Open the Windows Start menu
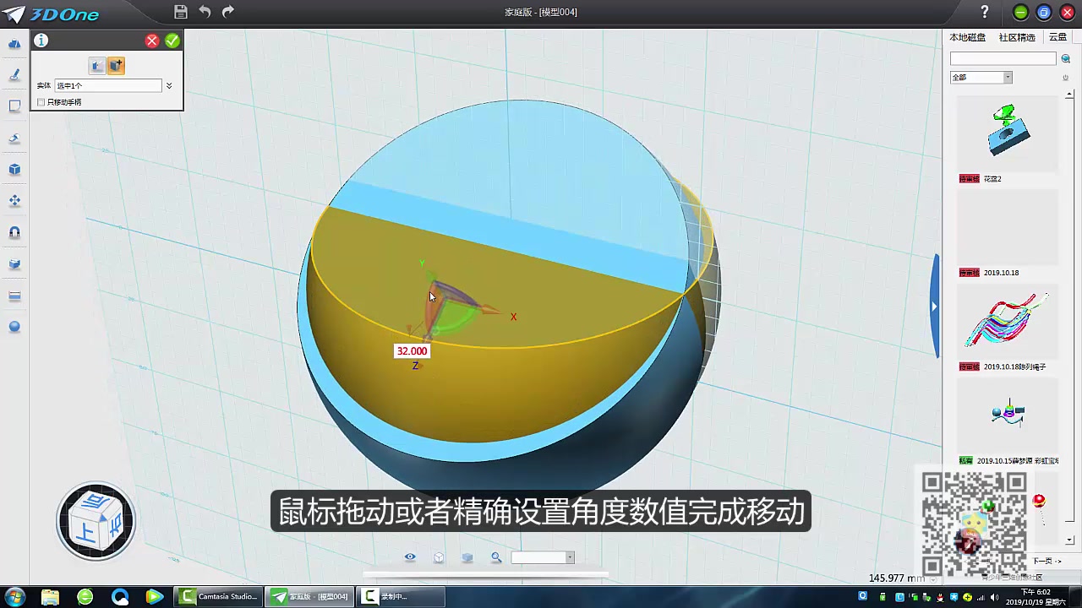Viewport: 1082px width, 608px height. 14,597
